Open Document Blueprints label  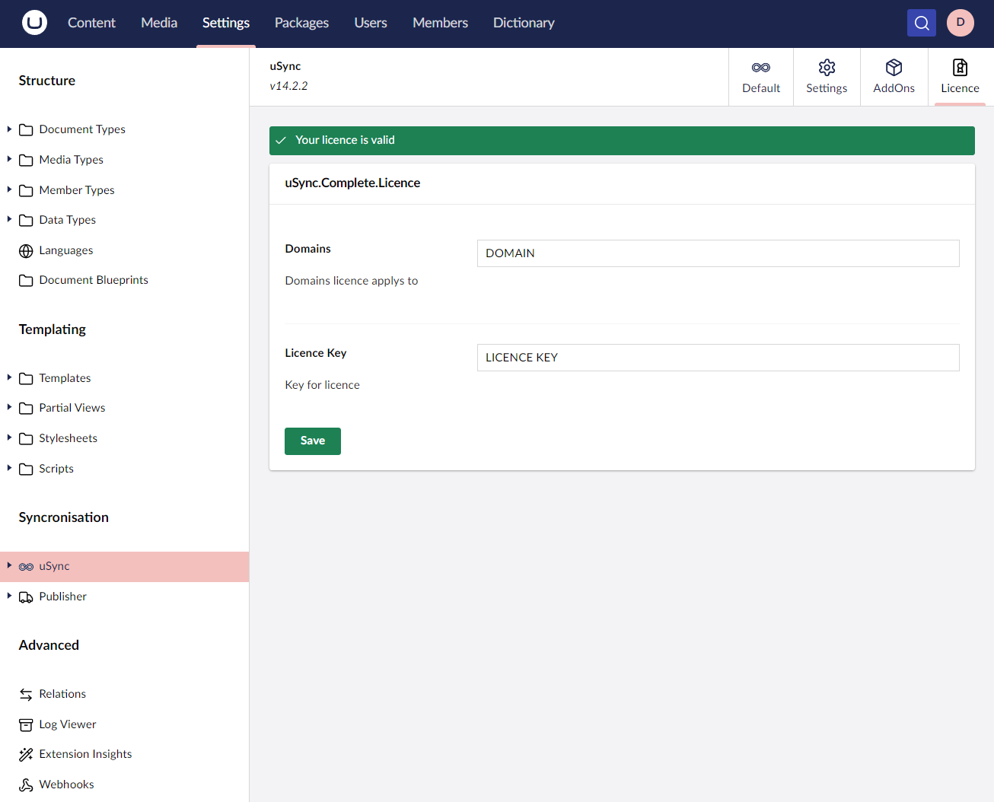pos(94,280)
